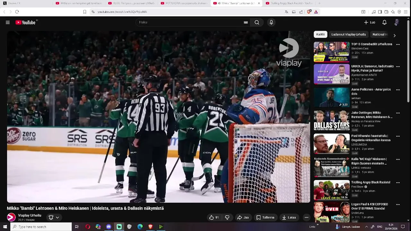Open YouTube notifications bell
Image resolution: width=411 pixels, height=231 pixels.
click(x=384, y=22)
